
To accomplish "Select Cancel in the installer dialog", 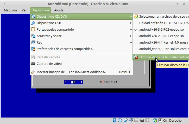I will coord(108,82).
